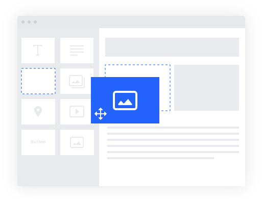Select the wide gray header banner placeholder

[172, 47]
